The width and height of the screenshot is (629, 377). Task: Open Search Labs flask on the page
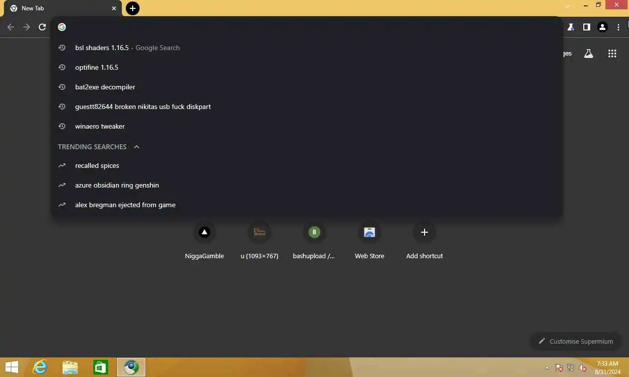[589, 54]
